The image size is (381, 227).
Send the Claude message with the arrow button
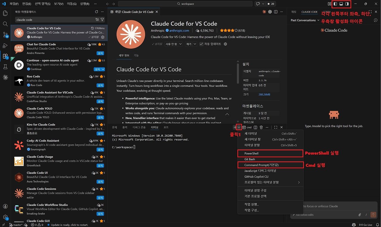(373, 215)
